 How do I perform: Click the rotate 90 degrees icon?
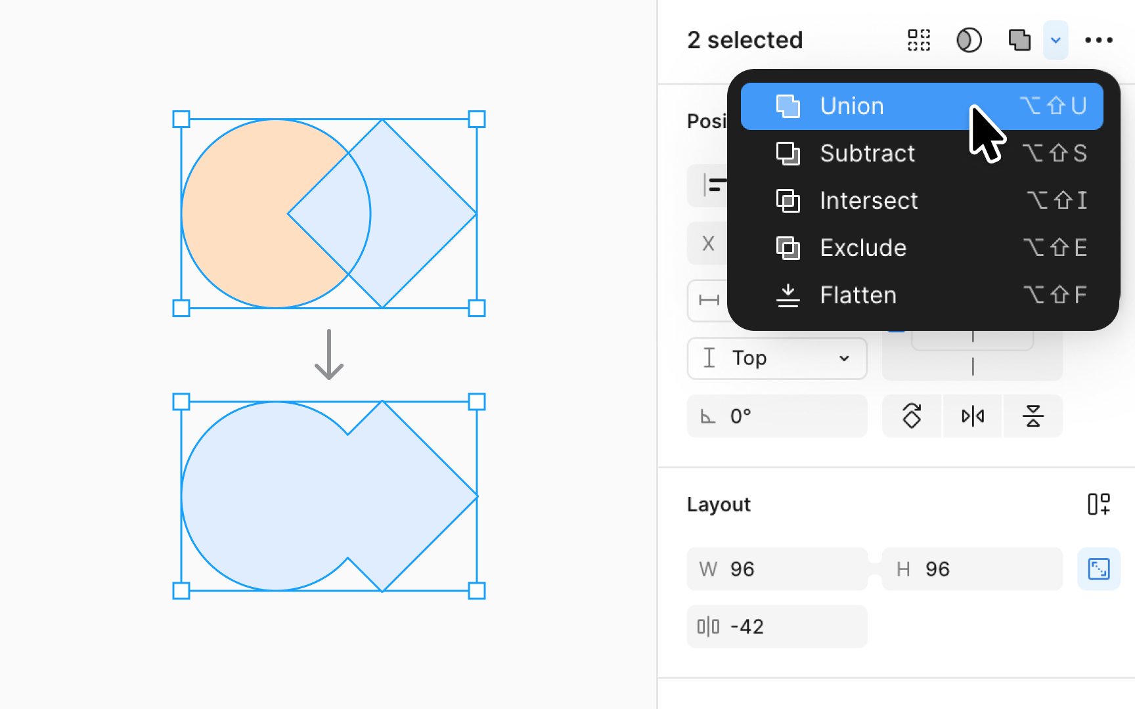(x=912, y=416)
